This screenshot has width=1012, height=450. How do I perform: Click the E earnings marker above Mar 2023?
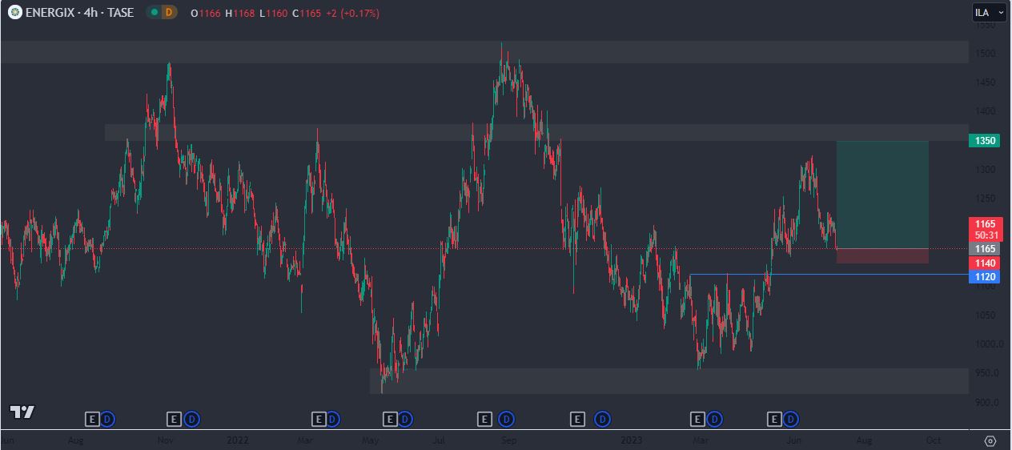(697, 419)
